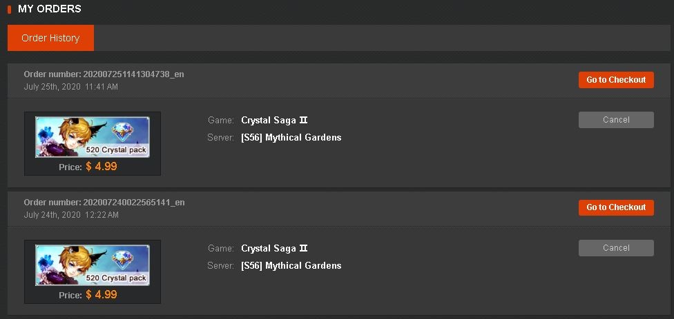Go to Checkout for July 24th order

click(616, 207)
